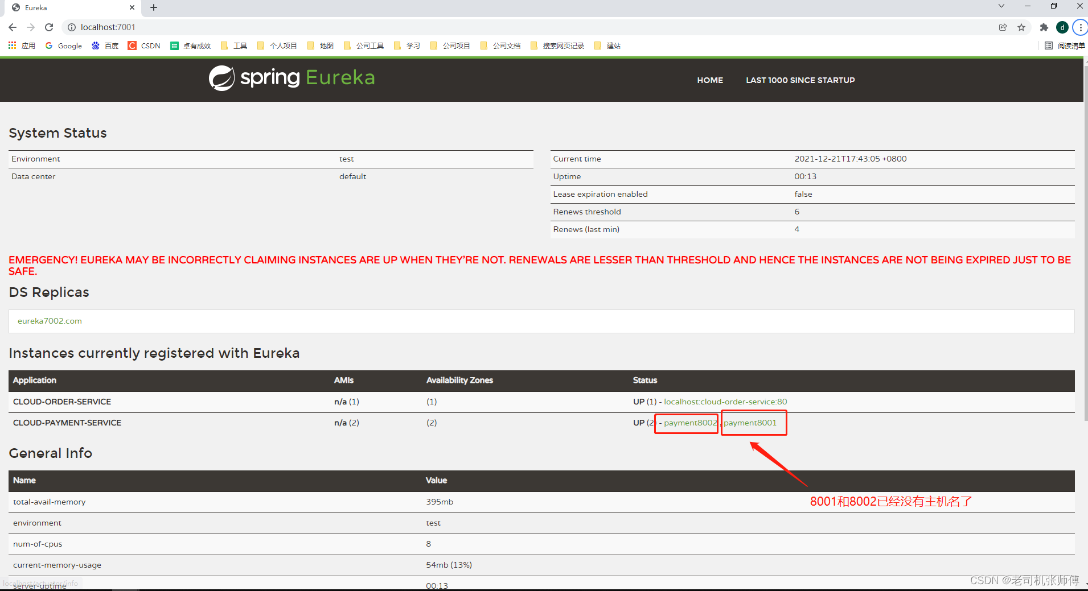Click the num-of-cpus row label
Screen dimensions: 1088x591
tap(38, 544)
